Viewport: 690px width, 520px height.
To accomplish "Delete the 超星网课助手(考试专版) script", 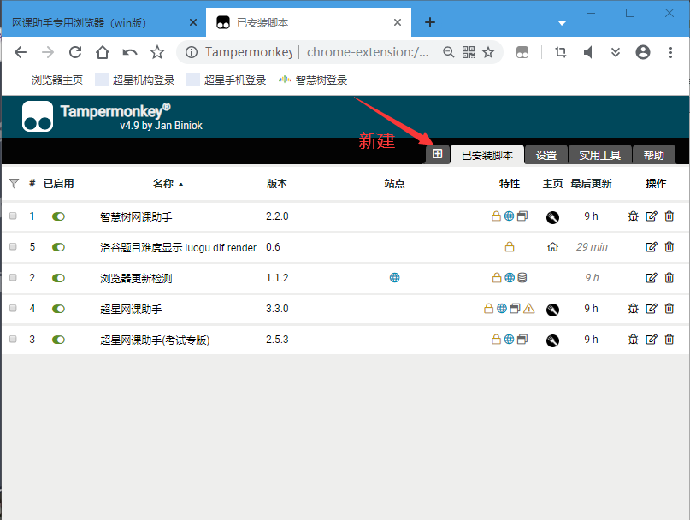I will tap(669, 340).
